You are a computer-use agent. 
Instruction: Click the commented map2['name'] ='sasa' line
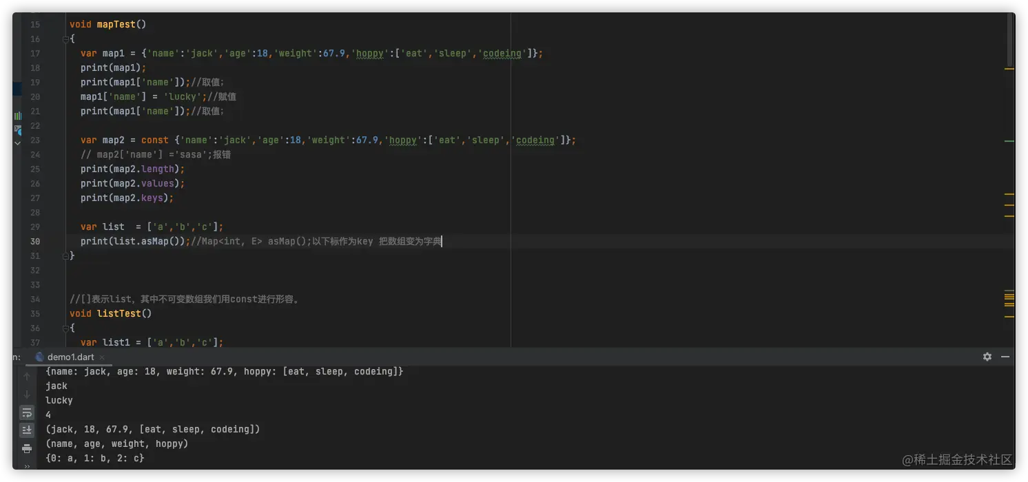[156, 154]
